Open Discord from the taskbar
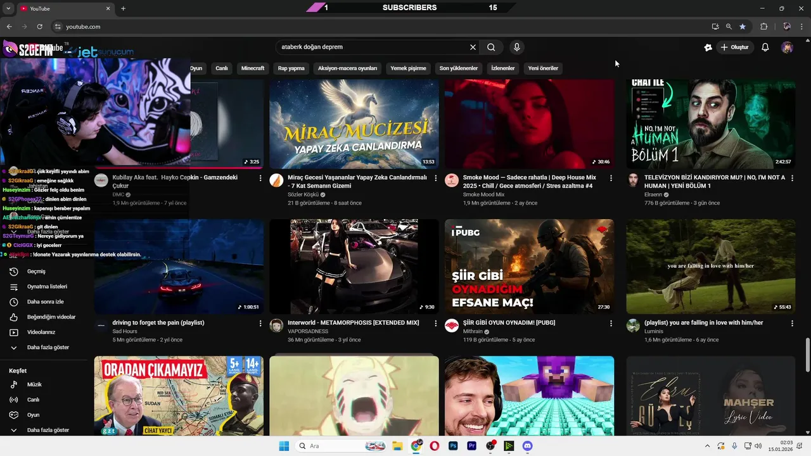 (527, 446)
